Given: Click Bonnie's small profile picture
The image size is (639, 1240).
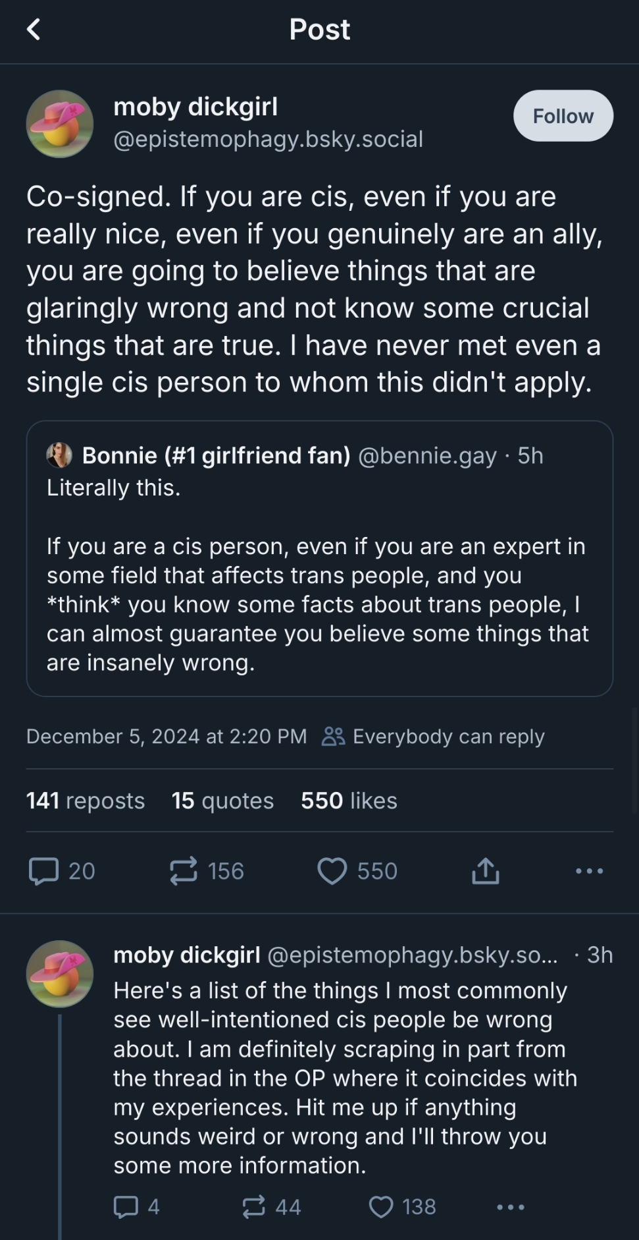Looking at the screenshot, I should click(x=59, y=455).
